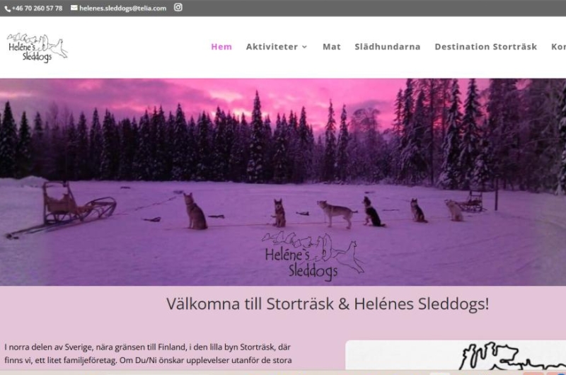Image resolution: width=566 pixels, height=375 pixels.
Task: Click the phone number +46 70 260 57 78
Action: click(37, 8)
